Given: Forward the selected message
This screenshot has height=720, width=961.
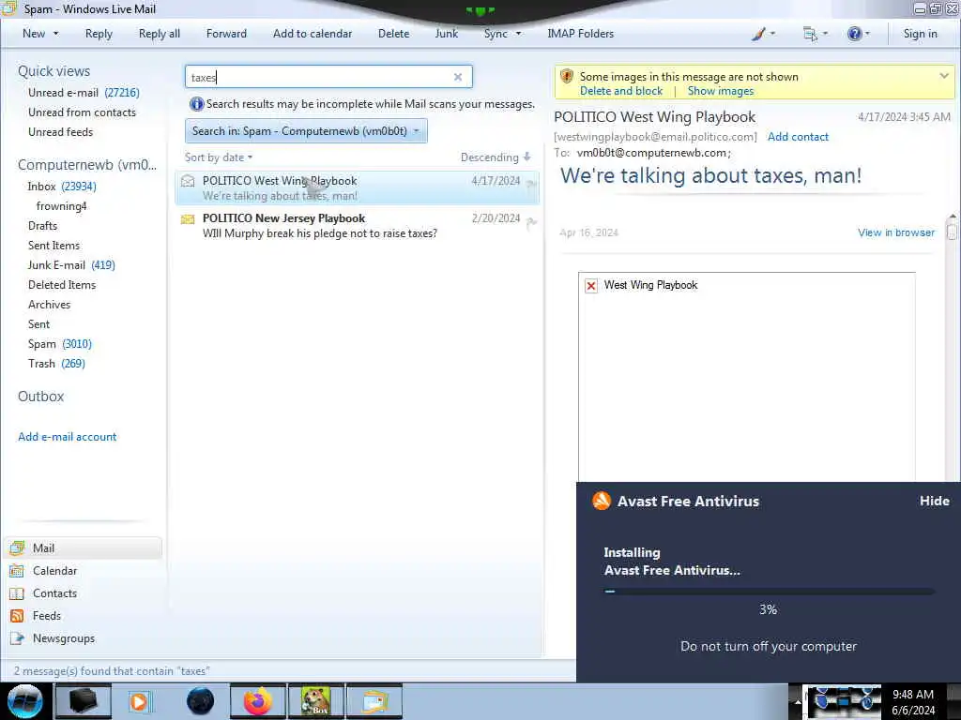Looking at the screenshot, I should click(226, 34).
